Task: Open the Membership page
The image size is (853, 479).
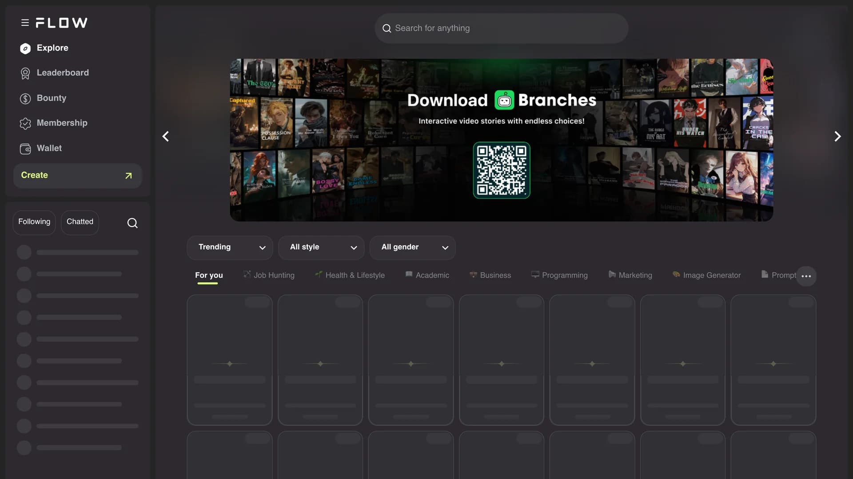Action: [62, 123]
